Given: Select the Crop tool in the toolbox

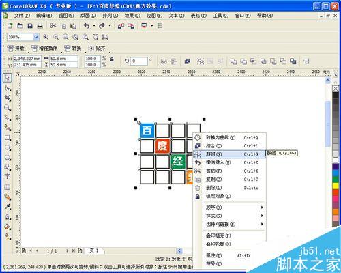Looking at the screenshot, I should (x=8, y=98).
